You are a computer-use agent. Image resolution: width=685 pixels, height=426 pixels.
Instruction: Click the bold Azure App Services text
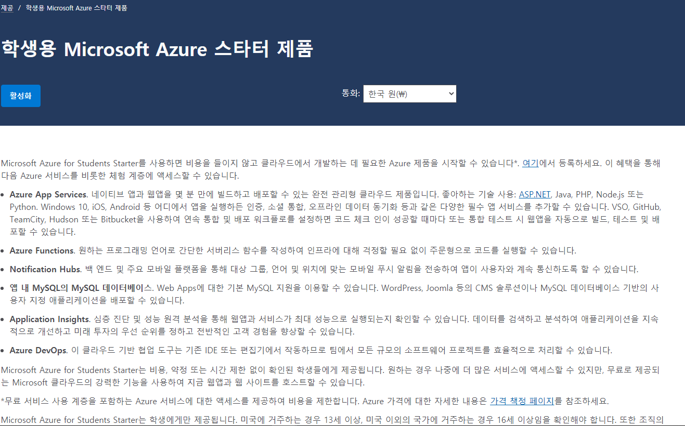pos(48,194)
